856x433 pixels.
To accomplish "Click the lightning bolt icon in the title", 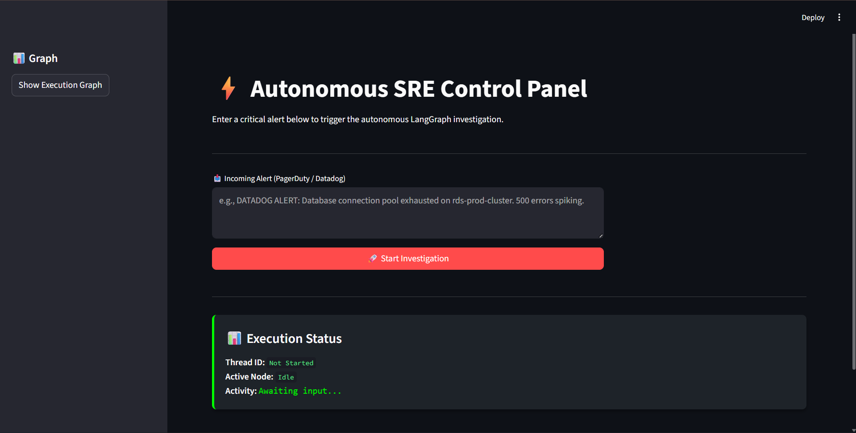I will pyautogui.click(x=228, y=88).
